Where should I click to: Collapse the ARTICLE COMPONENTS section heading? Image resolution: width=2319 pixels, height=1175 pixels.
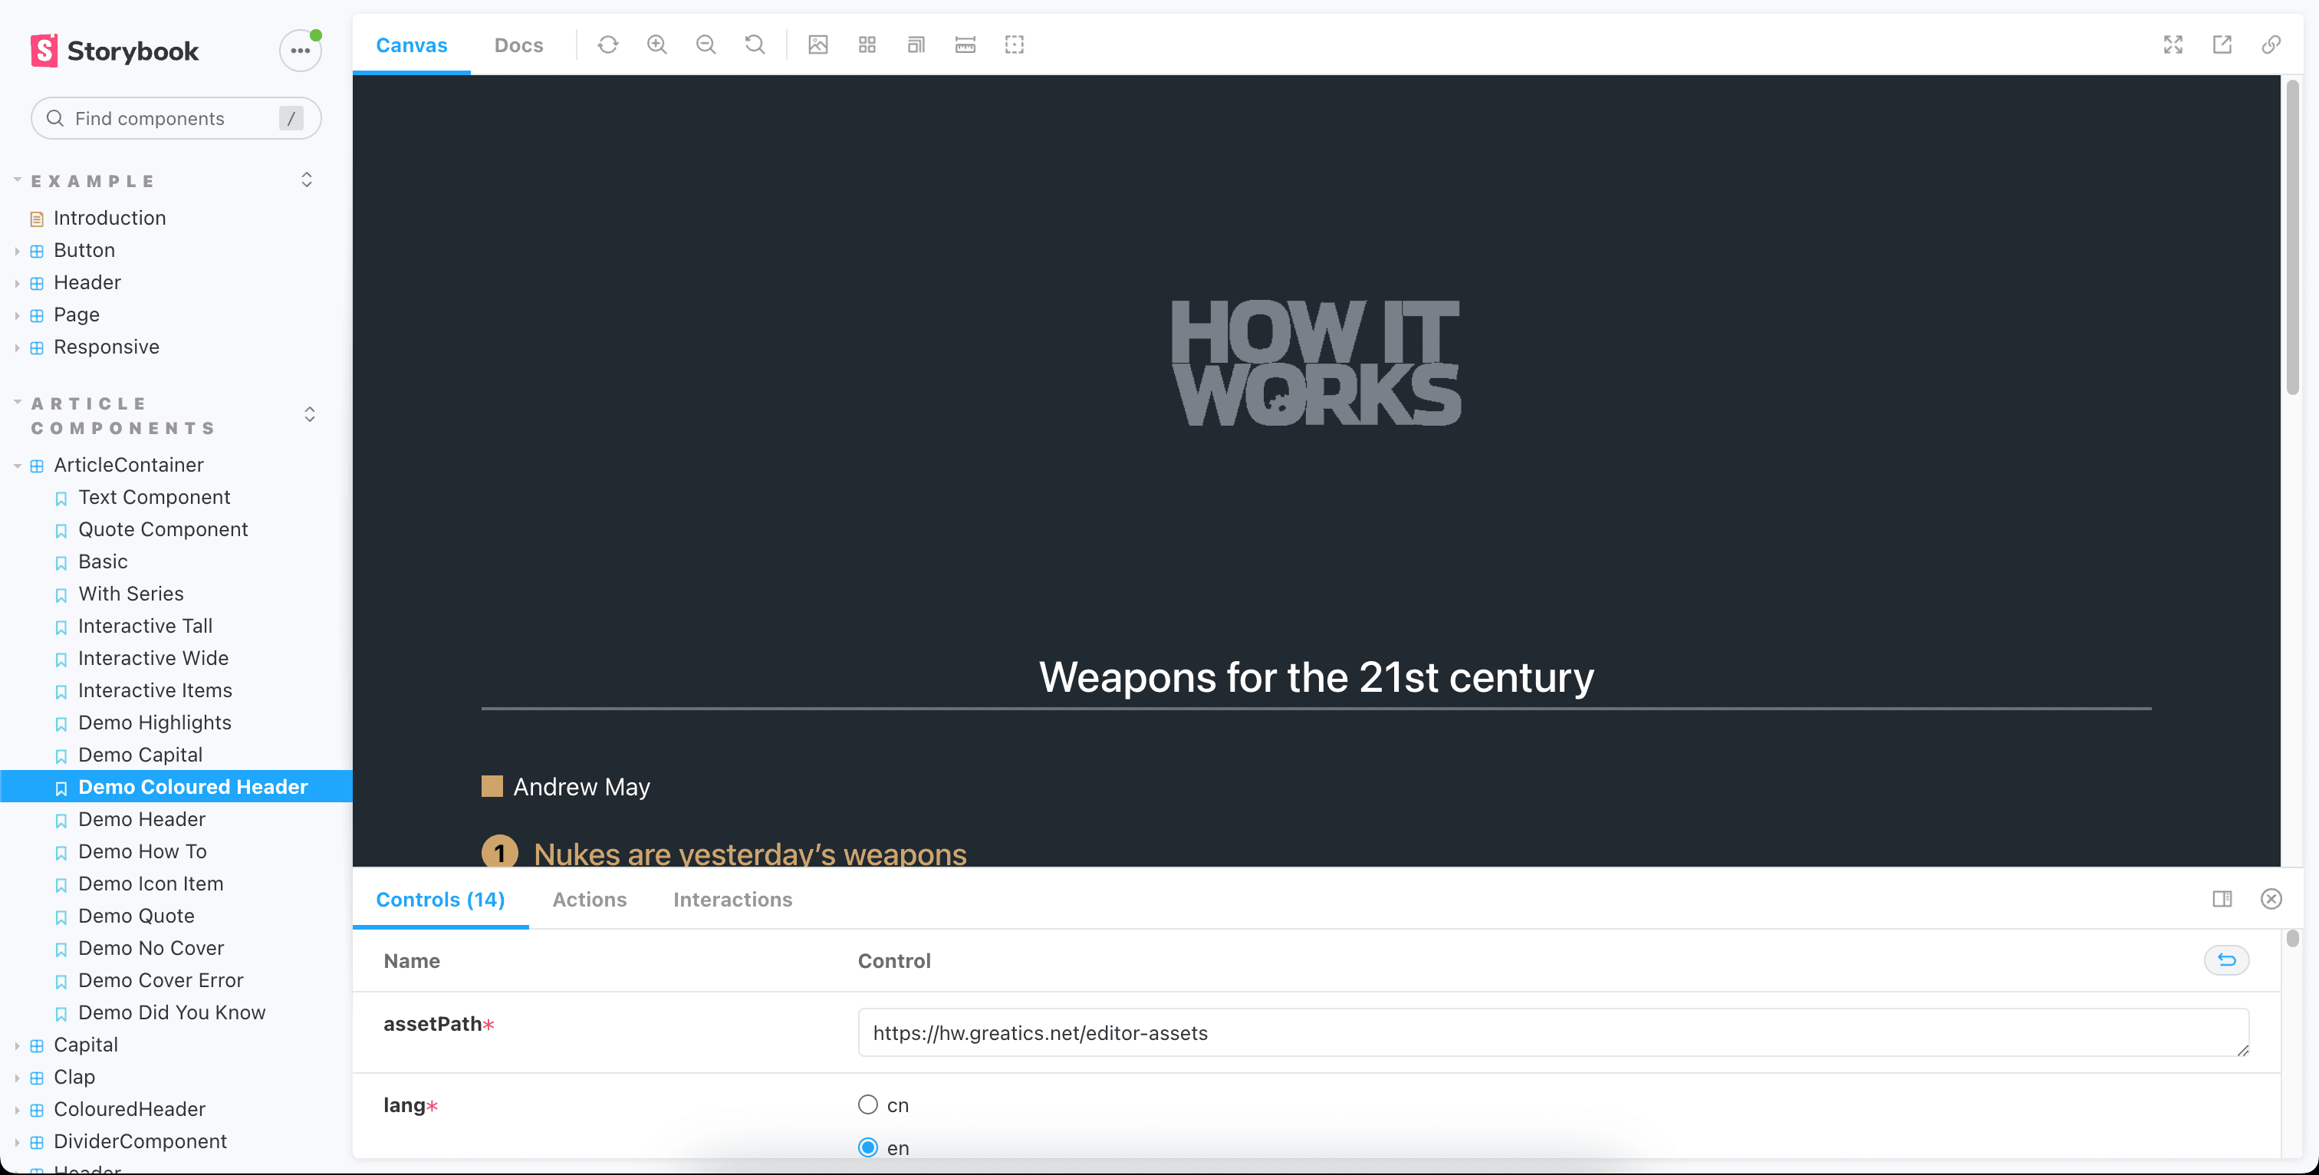click(x=123, y=416)
